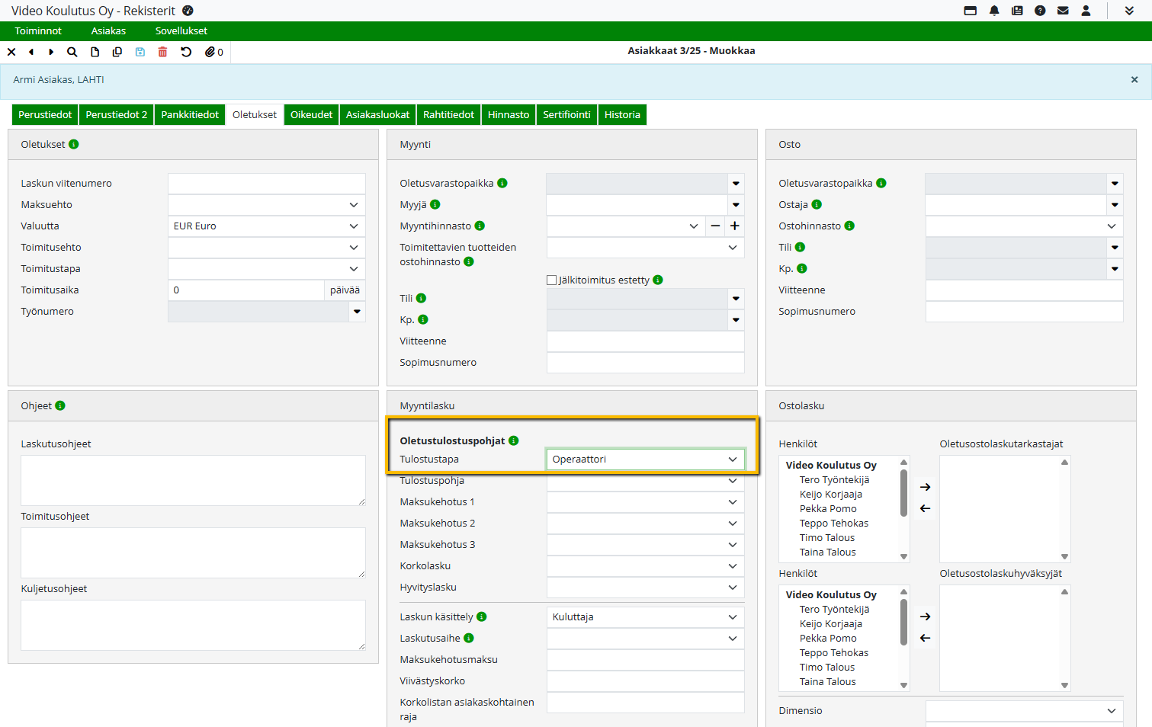Show info icon next to Oletustulostuspohjat

coord(514,440)
